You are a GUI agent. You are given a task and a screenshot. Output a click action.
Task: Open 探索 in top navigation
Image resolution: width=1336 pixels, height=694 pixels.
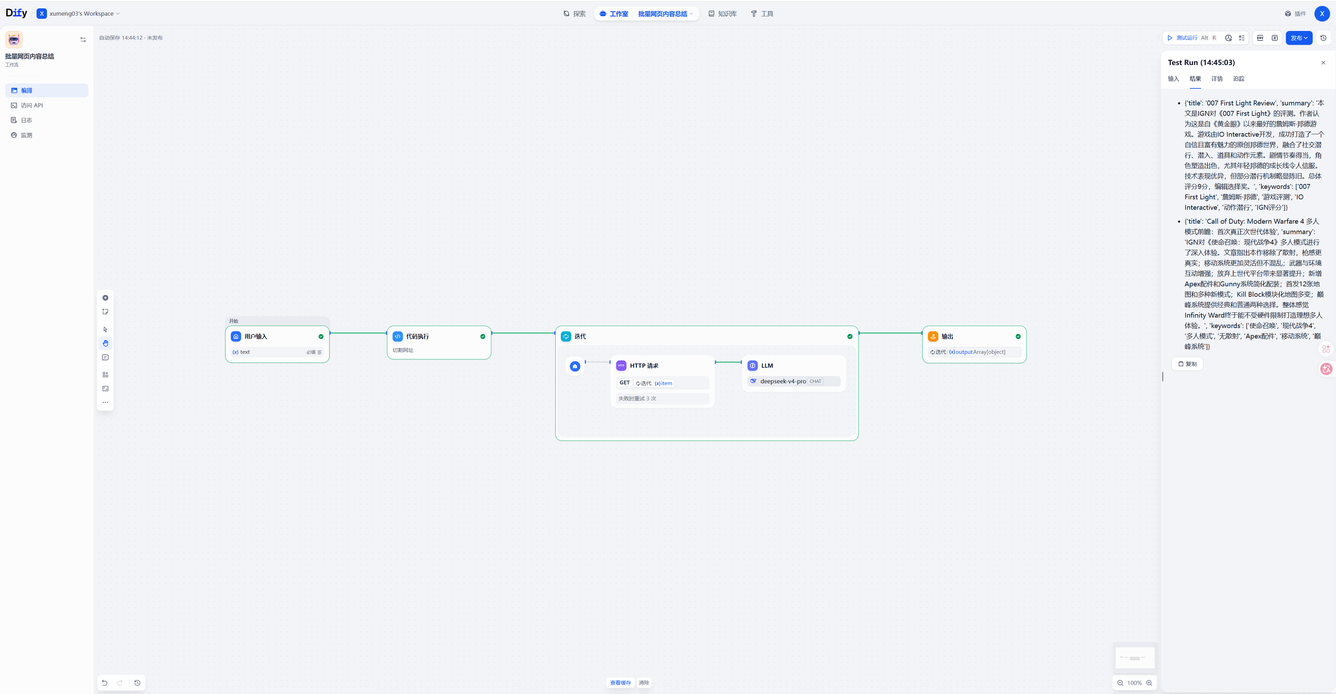tap(574, 14)
